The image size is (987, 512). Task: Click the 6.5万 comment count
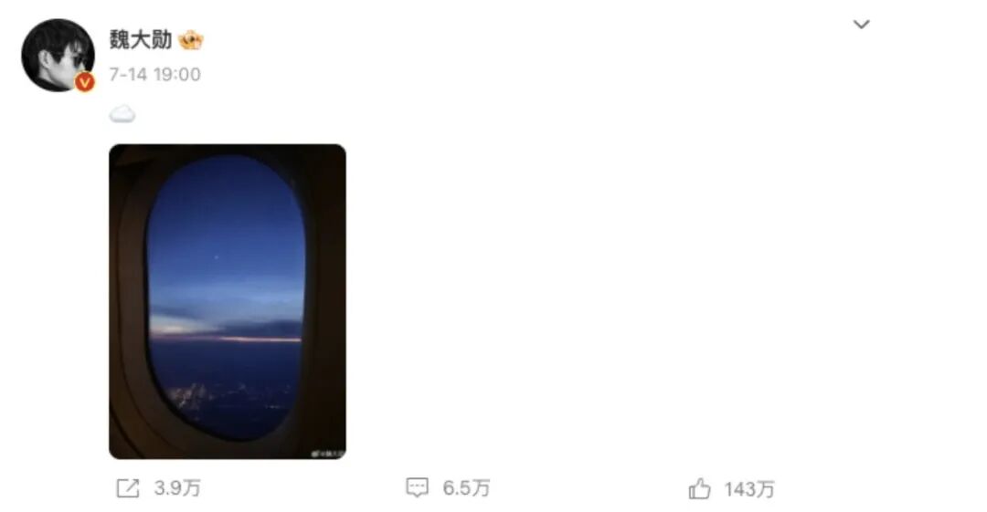pyautogui.click(x=466, y=488)
